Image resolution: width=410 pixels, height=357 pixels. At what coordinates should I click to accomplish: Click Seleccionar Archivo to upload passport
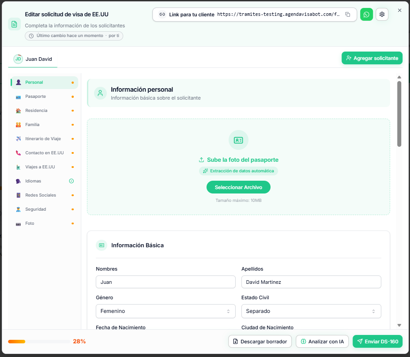tap(238, 187)
